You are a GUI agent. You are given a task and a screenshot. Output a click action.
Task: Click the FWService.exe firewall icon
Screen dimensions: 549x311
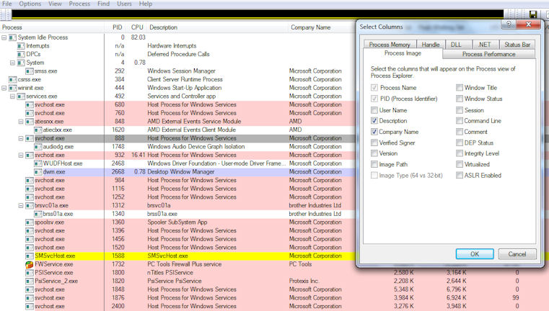[x=30, y=264]
